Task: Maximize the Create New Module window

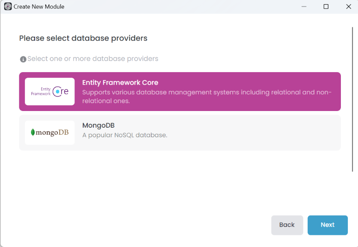Action: pos(326,6)
